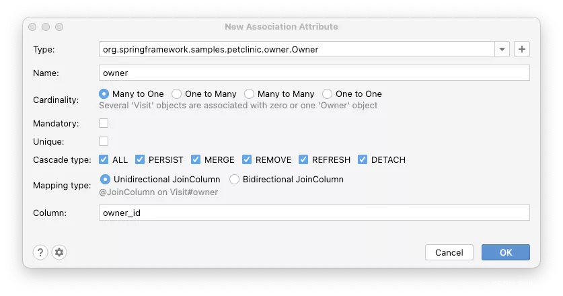Select Bidirectional JoinColumn mapping type
Image resolution: width=563 pixels, height=296 pixels.
tap(235, 180)
